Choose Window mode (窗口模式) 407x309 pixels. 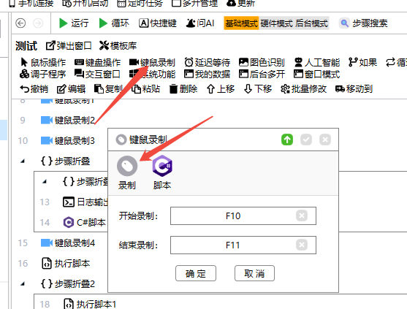[x=316, y=75]
